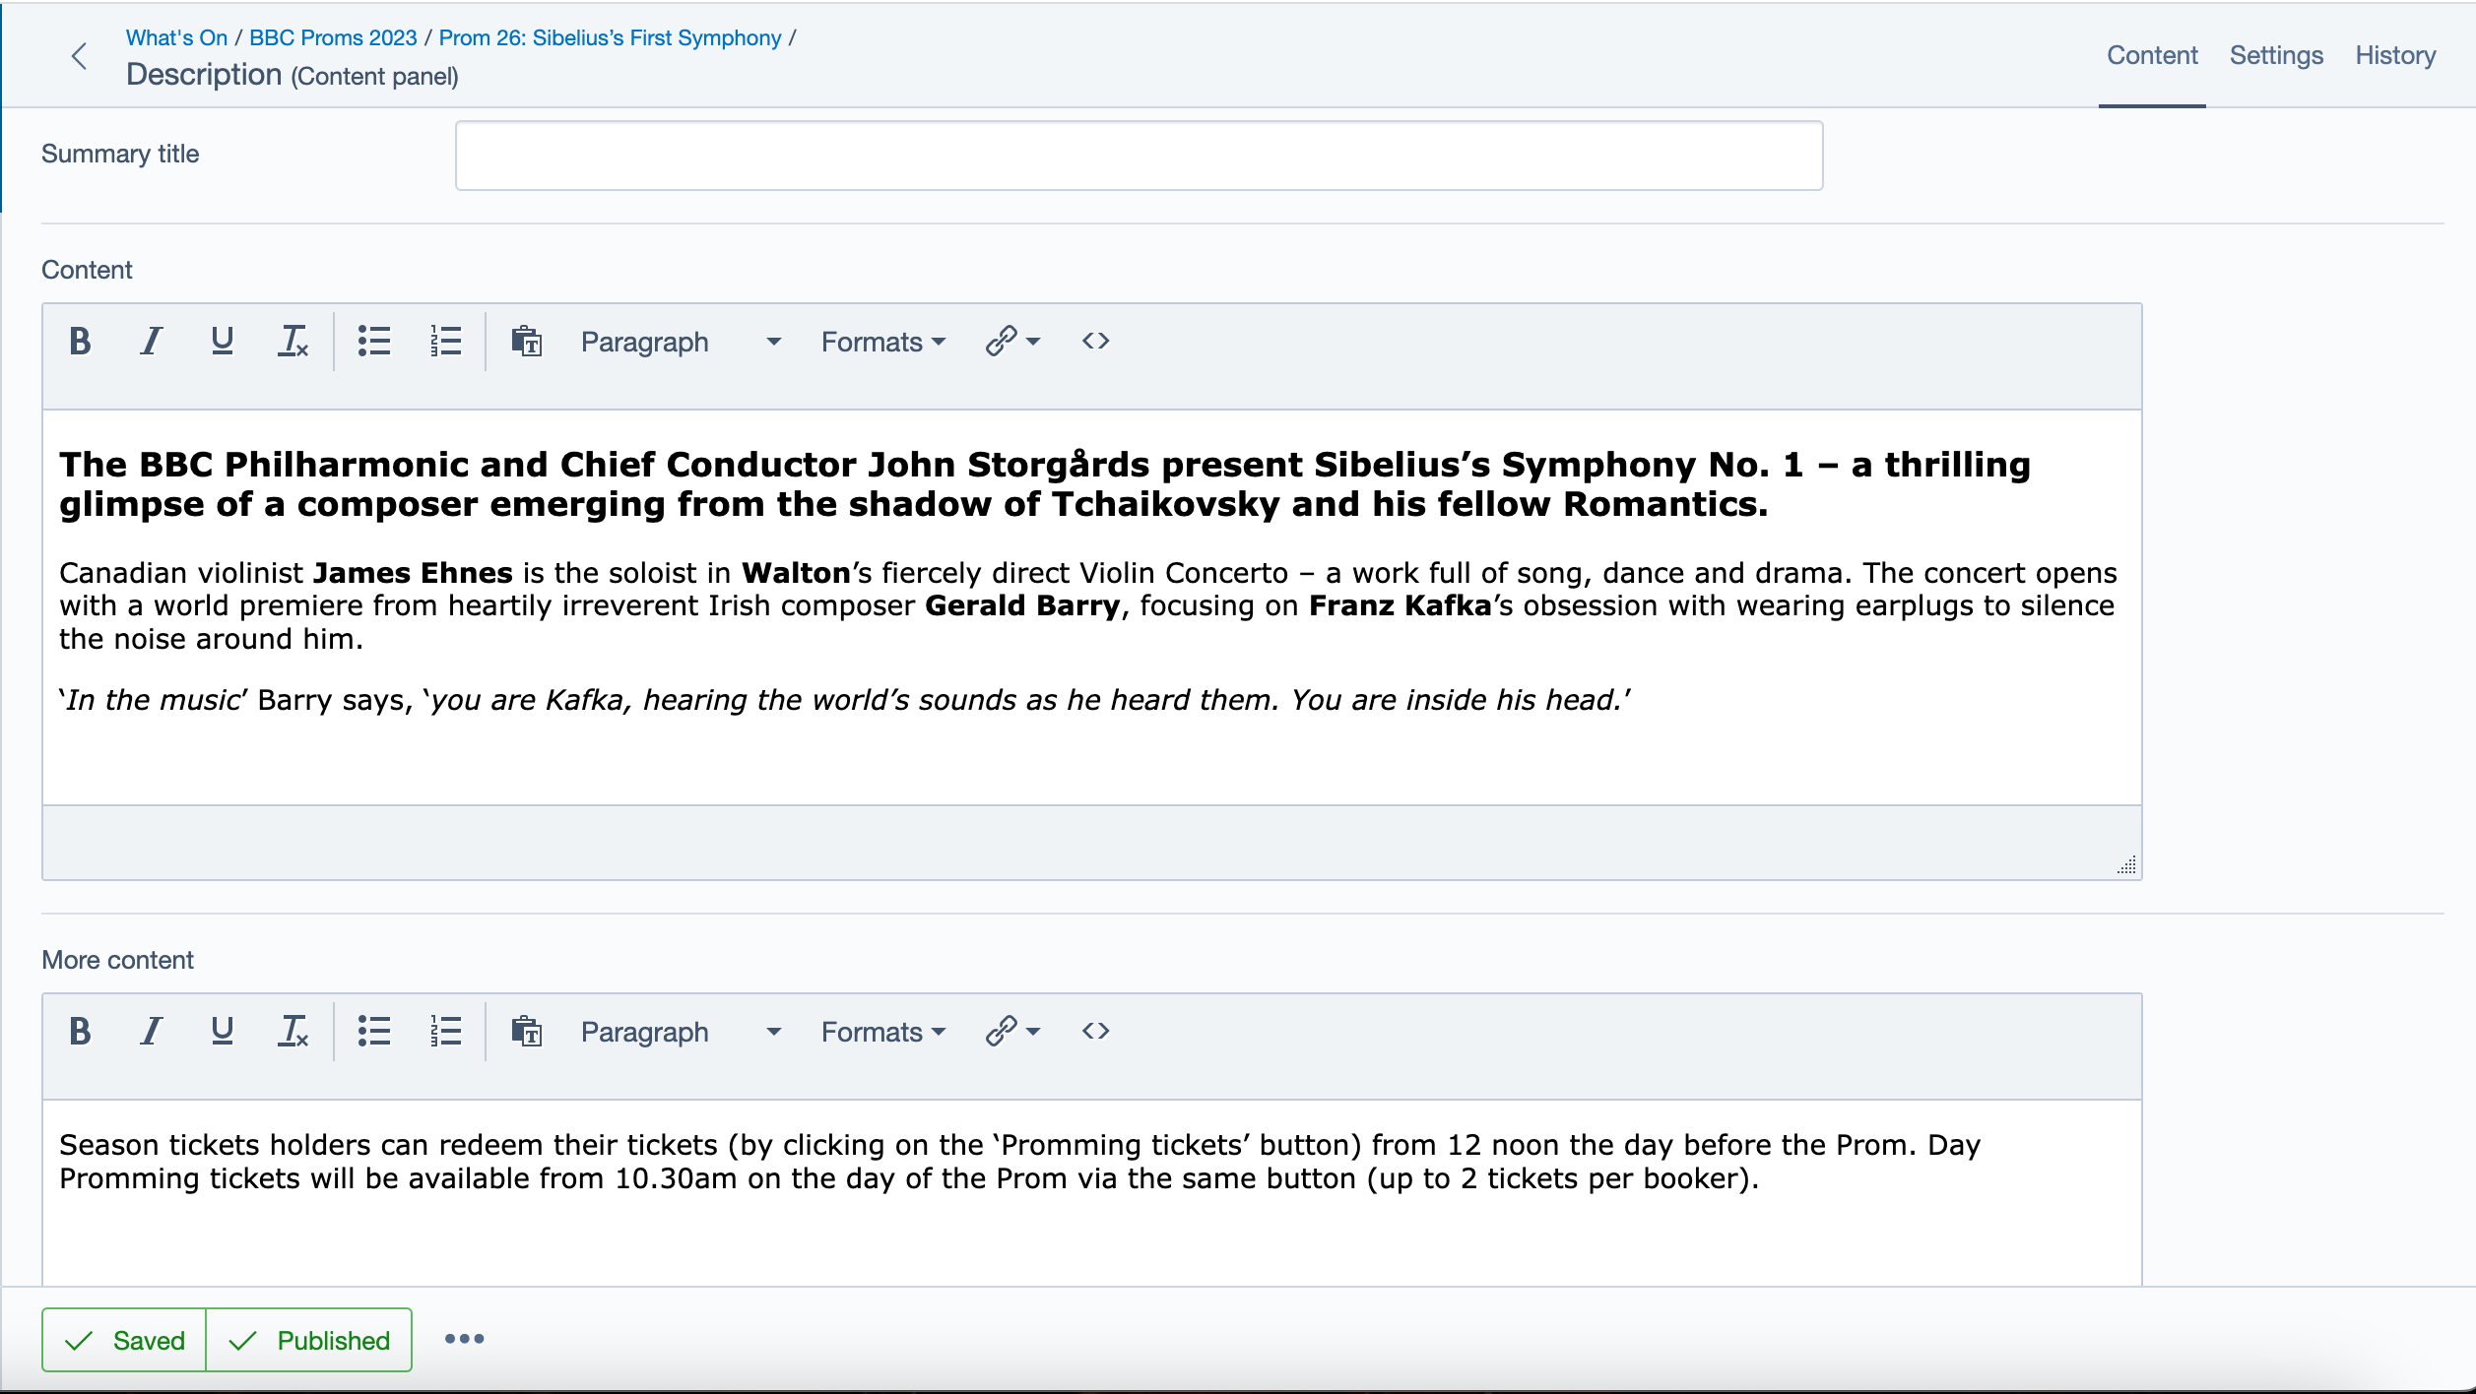Insert numbered list in Content editor
The image size is (2476, 1394).
click(445, 342)
